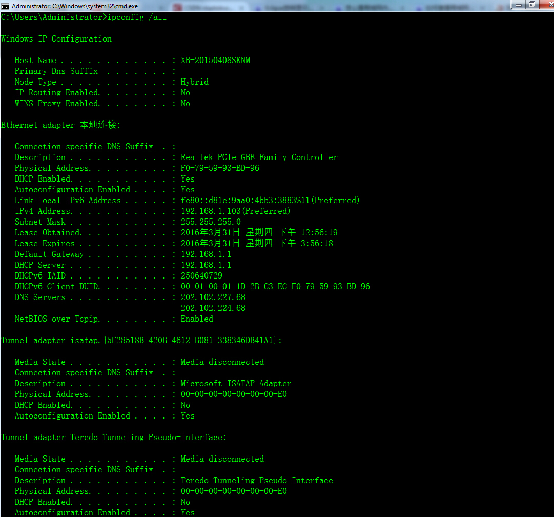554x517 pixels.
Task: Click the Administrator cmd.exe title bar text
Action: [75, 6]
